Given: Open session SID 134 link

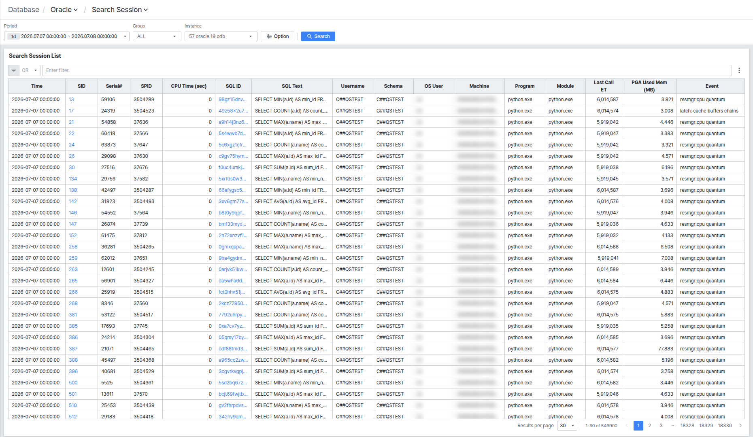Looking at the screenshot, I should pos(73,179).
